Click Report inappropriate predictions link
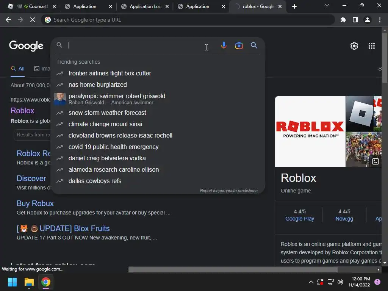 tap(228, 191)
